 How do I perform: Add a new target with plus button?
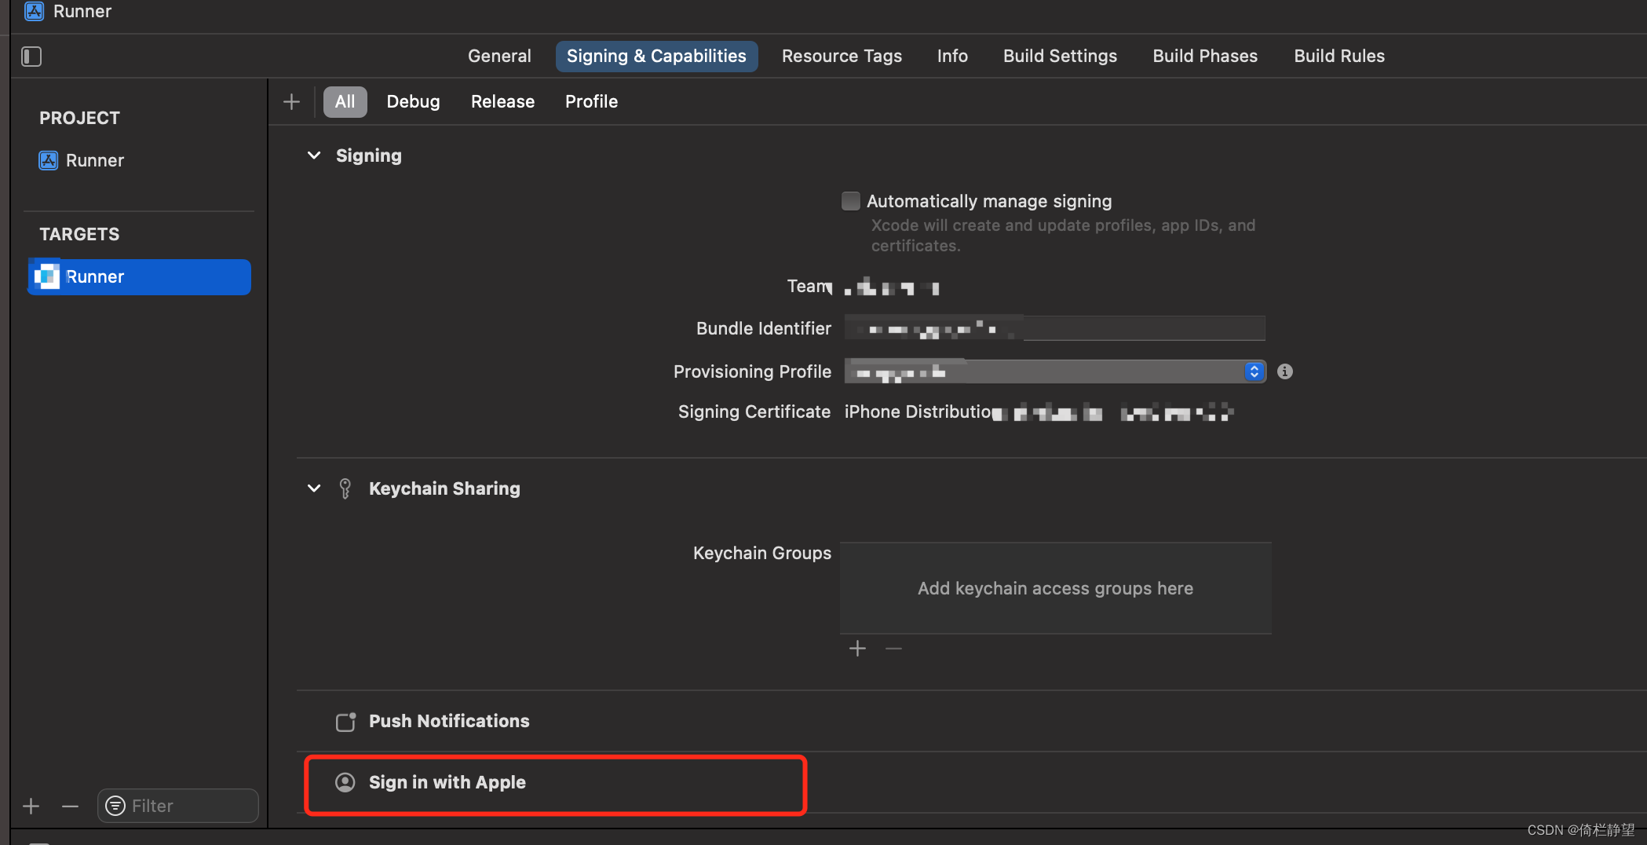coord(31,807)
